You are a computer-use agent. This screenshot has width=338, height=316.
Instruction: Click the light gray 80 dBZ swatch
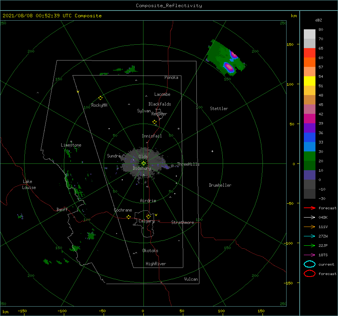click(x=309, y=34)
